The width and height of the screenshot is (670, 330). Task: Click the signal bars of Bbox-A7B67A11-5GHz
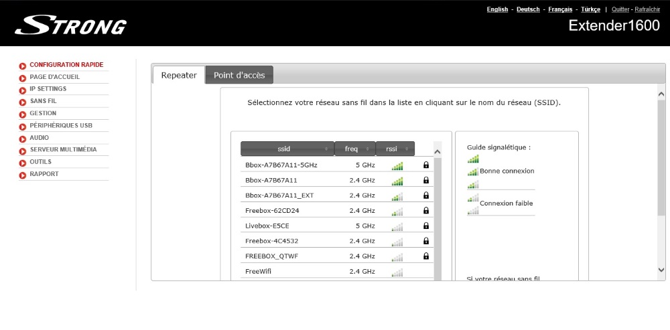[x=397, y=166]
